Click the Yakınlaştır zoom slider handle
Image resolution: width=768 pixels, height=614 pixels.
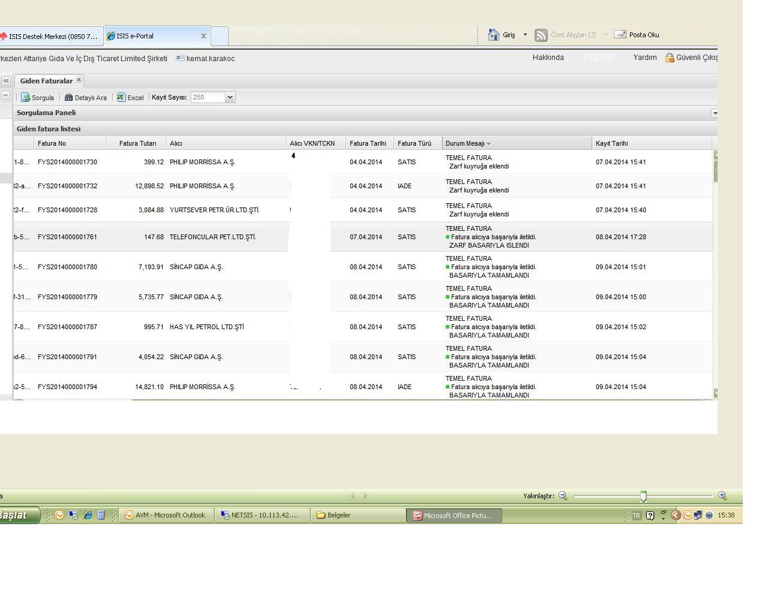click(x=643, y=496)
